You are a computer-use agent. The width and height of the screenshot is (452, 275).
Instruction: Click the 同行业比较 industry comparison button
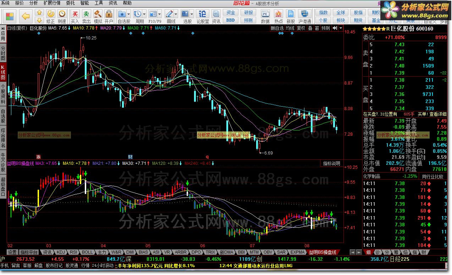tap(432, 176)
